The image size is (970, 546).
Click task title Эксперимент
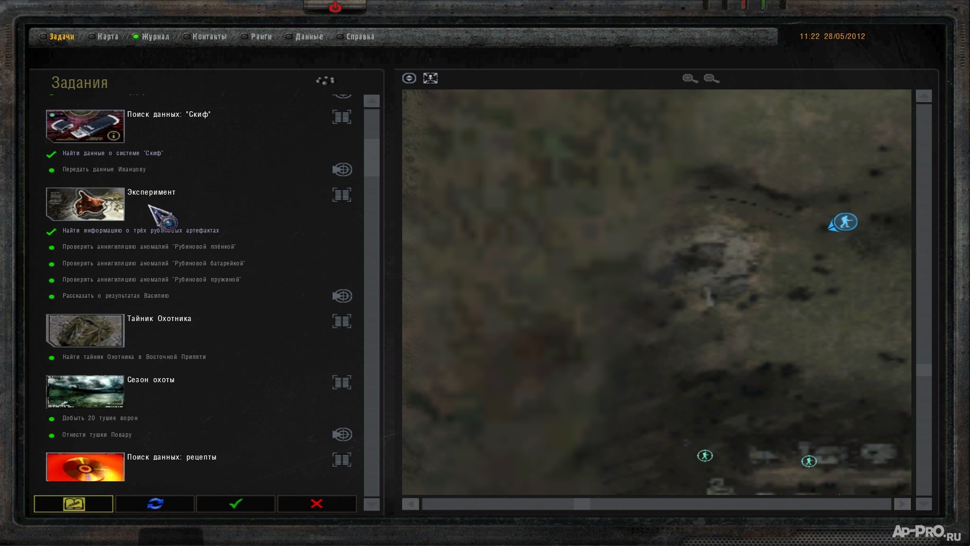click(152, 192)
